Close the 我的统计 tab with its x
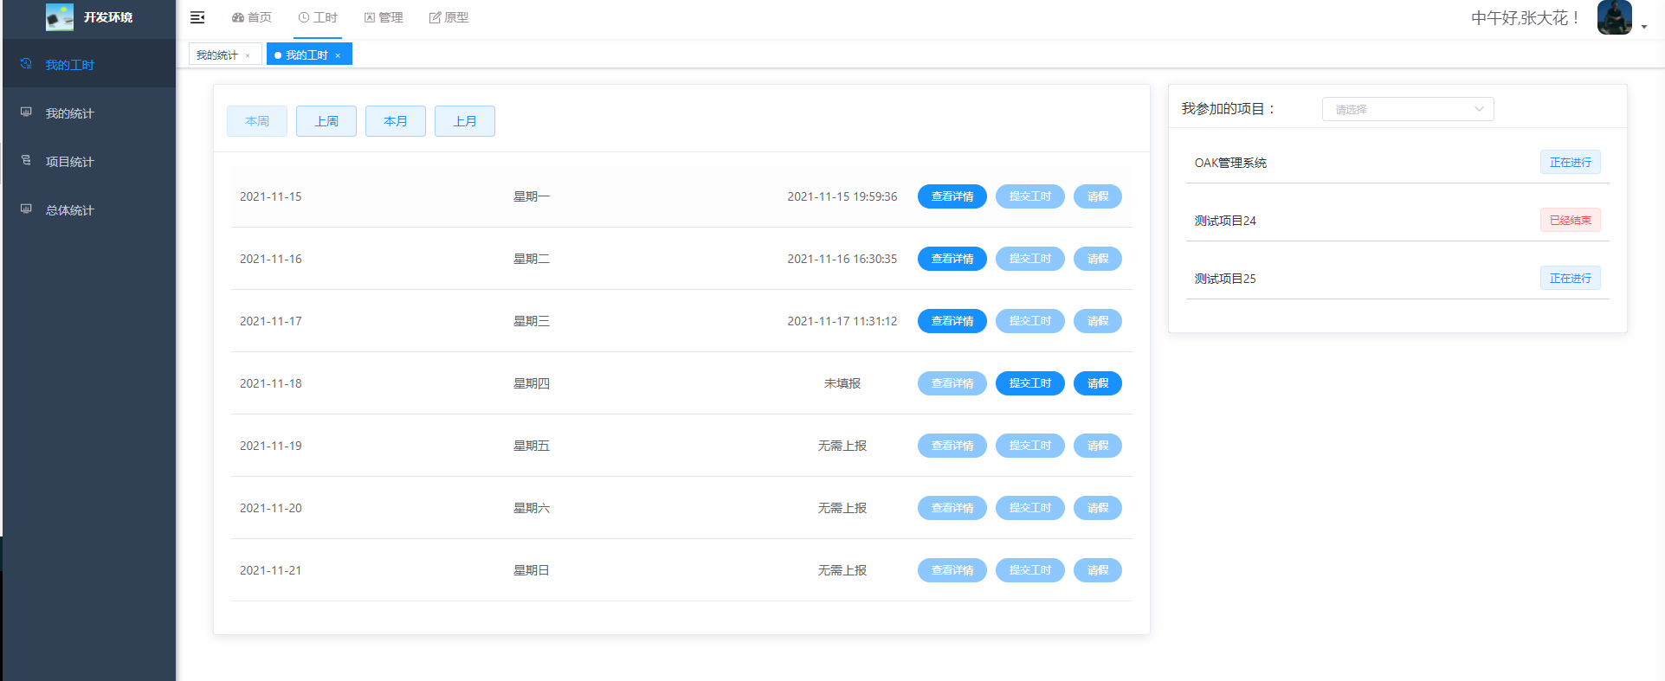The image size is (1665, 681). coord(248,55)
